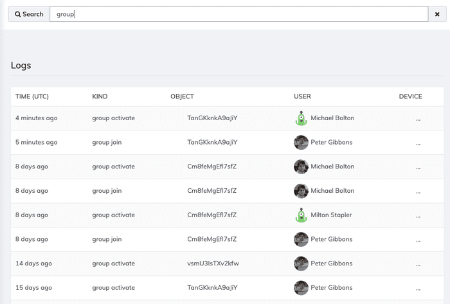450x304 pixels.
Task: Click Michael Bolton's avatar in 8 days group join row
Action: click(301, 191)
